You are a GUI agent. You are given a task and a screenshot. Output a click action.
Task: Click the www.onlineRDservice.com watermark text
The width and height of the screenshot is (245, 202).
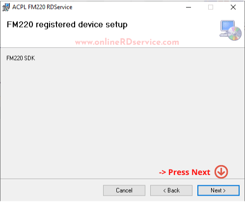(127, 42)
